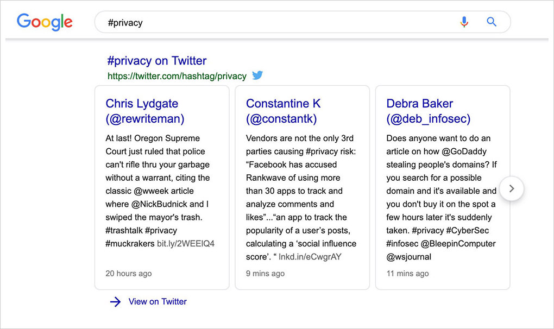Open the #privacy on Twitter result
The image size is (554, 329).
[x=157, y=61]
